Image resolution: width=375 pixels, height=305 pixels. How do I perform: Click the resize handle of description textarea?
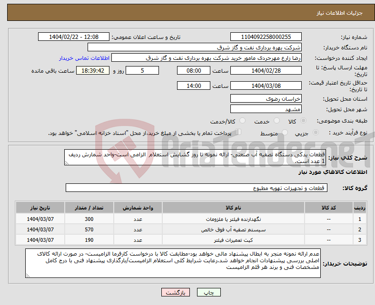pyautogui.click(x=67, y=163)
